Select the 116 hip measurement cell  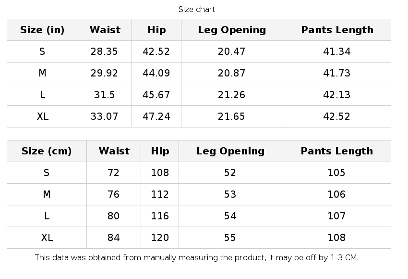point(160,216)
